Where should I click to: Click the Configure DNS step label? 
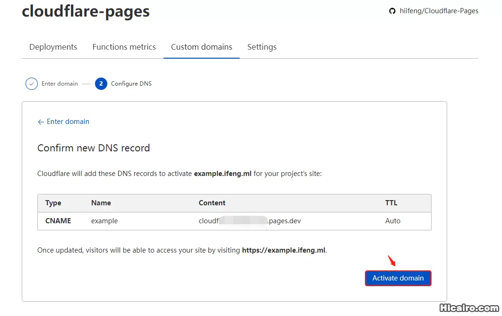[x=131, y=83]
